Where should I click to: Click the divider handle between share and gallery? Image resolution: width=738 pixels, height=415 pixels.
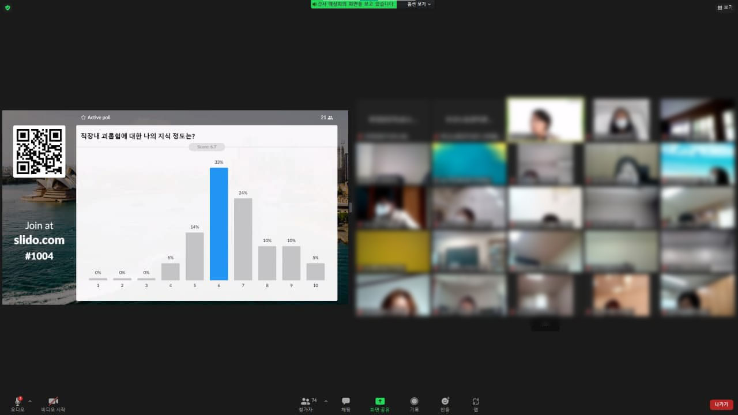point(351,207)
